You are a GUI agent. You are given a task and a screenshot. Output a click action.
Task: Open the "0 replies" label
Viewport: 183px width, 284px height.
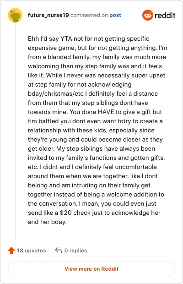click(75, 251)
